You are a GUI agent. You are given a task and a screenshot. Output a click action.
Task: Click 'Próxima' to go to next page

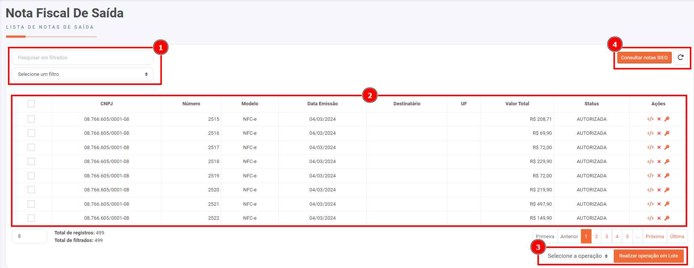point(654,237)
